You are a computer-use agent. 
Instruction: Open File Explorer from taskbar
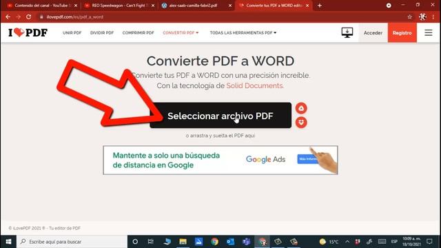pyautogui.click(x=183, y=242)
